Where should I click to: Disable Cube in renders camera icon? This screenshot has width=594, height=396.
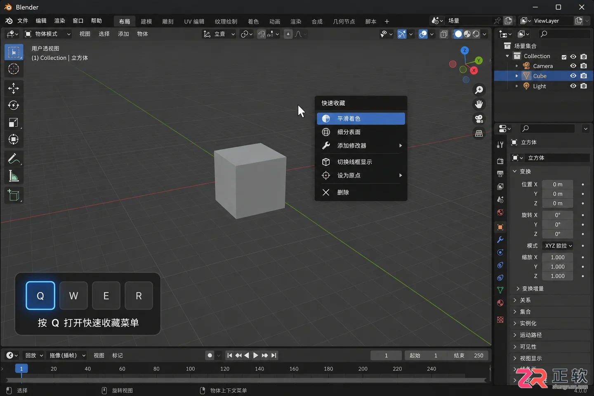click(584, 76)
